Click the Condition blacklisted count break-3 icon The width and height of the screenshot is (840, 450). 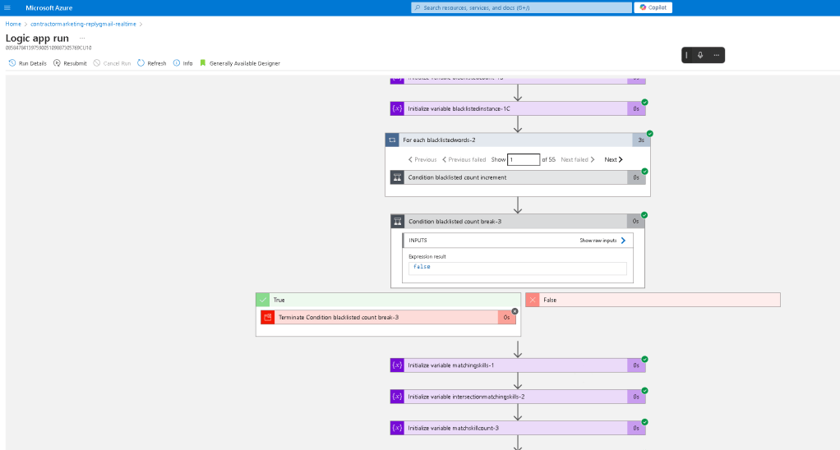tap(398, 221)
